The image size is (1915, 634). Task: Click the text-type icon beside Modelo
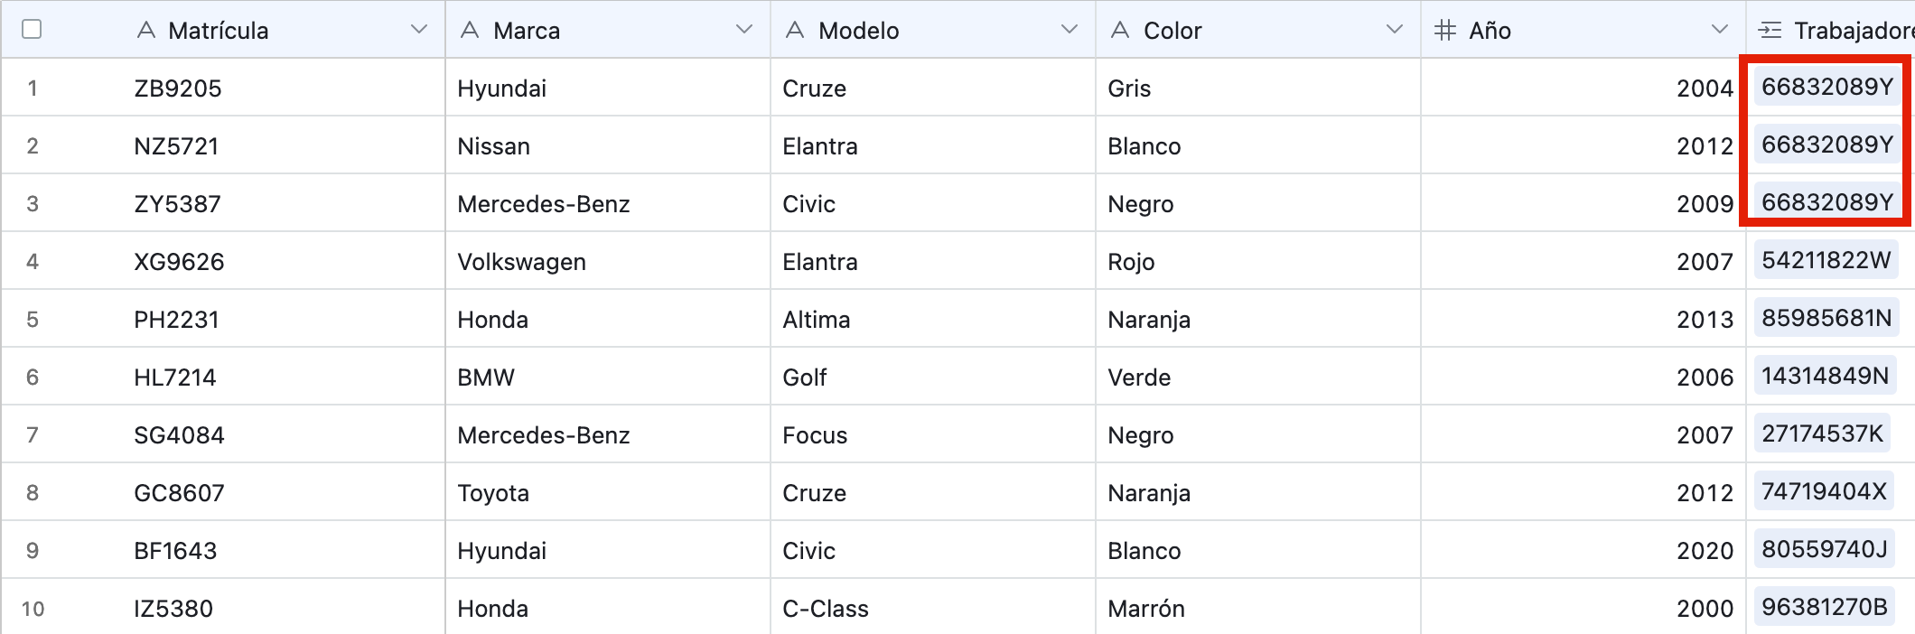pos(795,31)
